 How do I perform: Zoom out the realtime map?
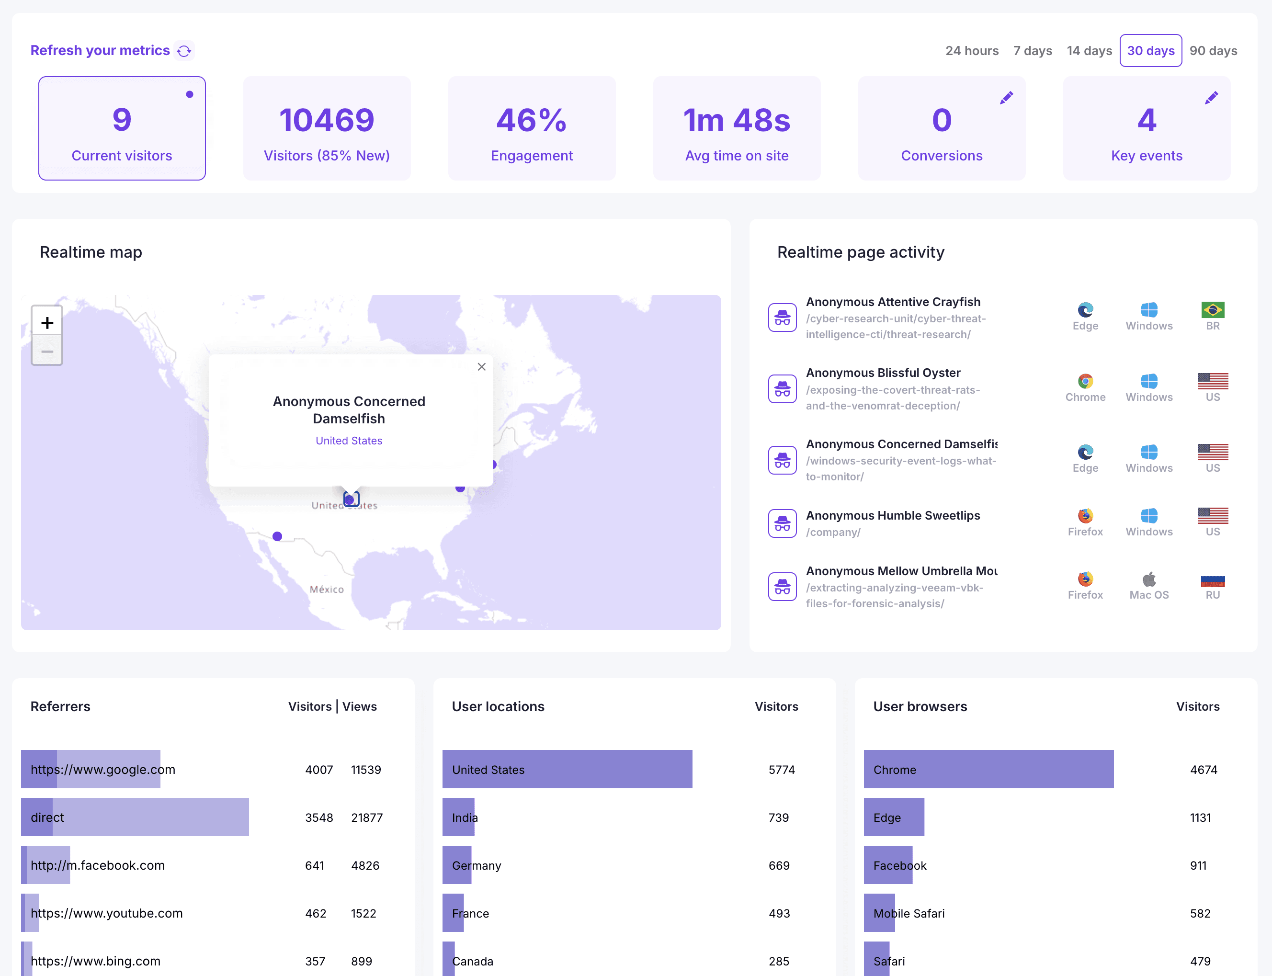47,352
